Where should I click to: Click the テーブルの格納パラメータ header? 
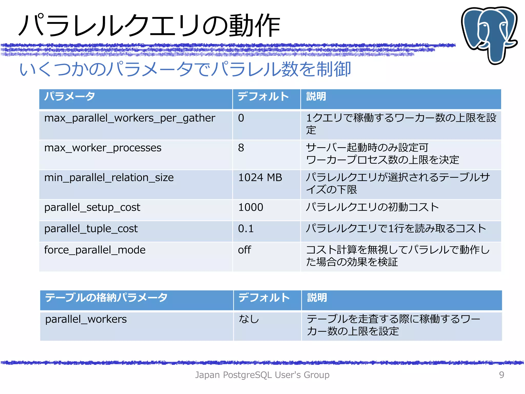pyautogui.click(x=137, y=300)
